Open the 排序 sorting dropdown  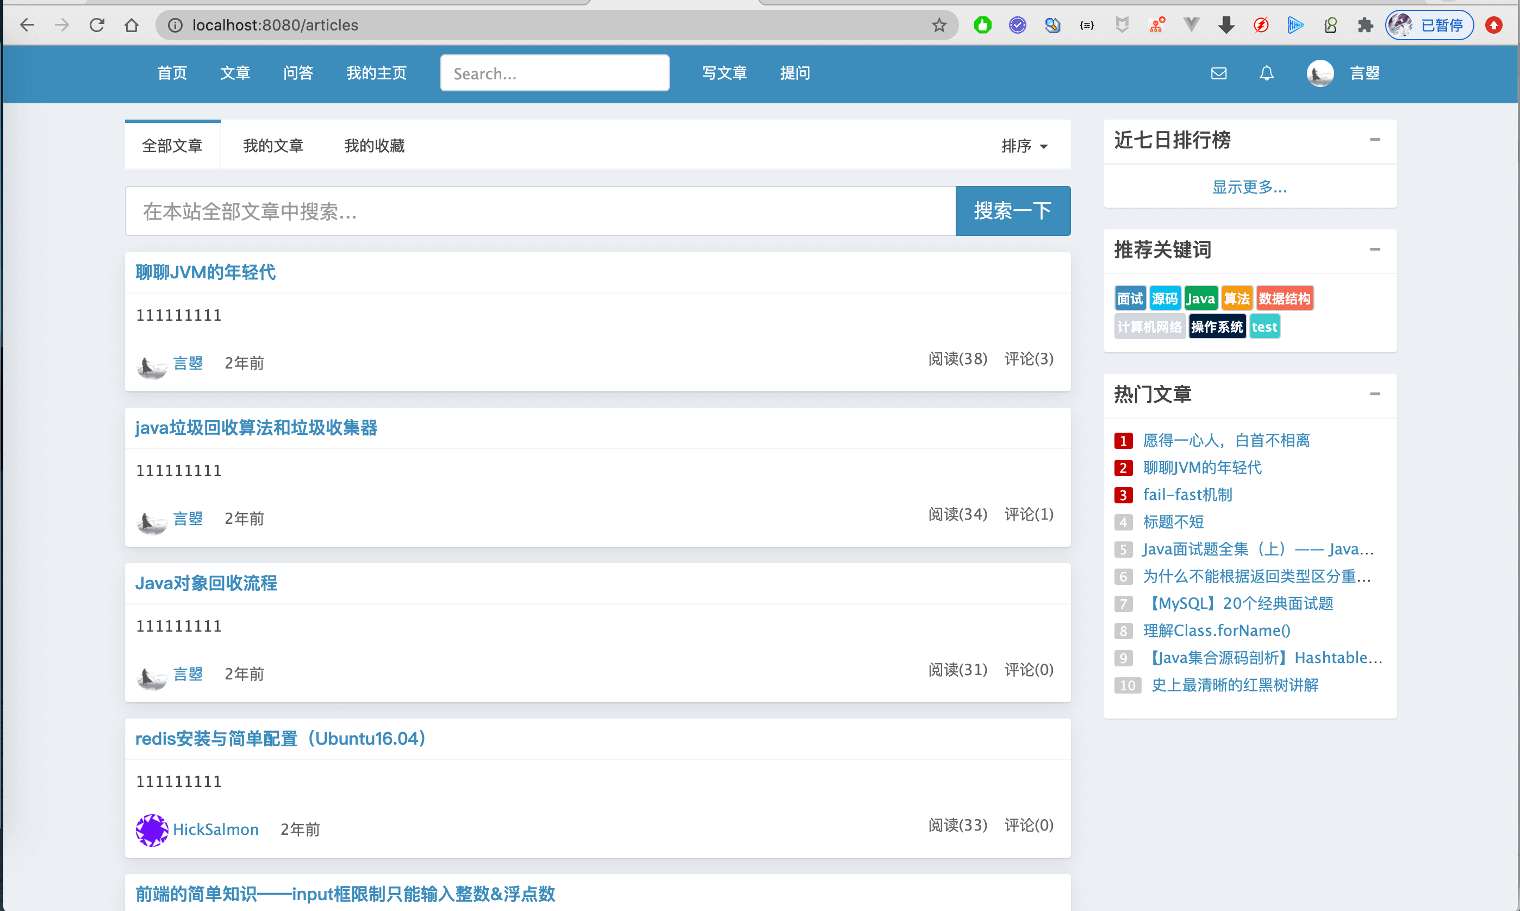pos(1025,146)
